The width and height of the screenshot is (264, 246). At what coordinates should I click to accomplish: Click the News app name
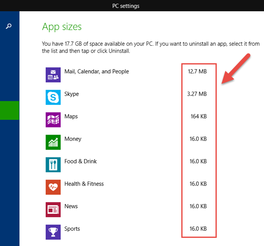(71, 206)
